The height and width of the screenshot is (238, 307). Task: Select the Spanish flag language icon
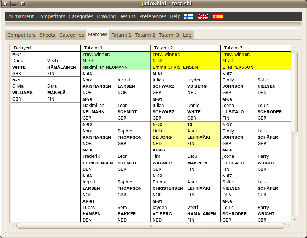(218, 16)
